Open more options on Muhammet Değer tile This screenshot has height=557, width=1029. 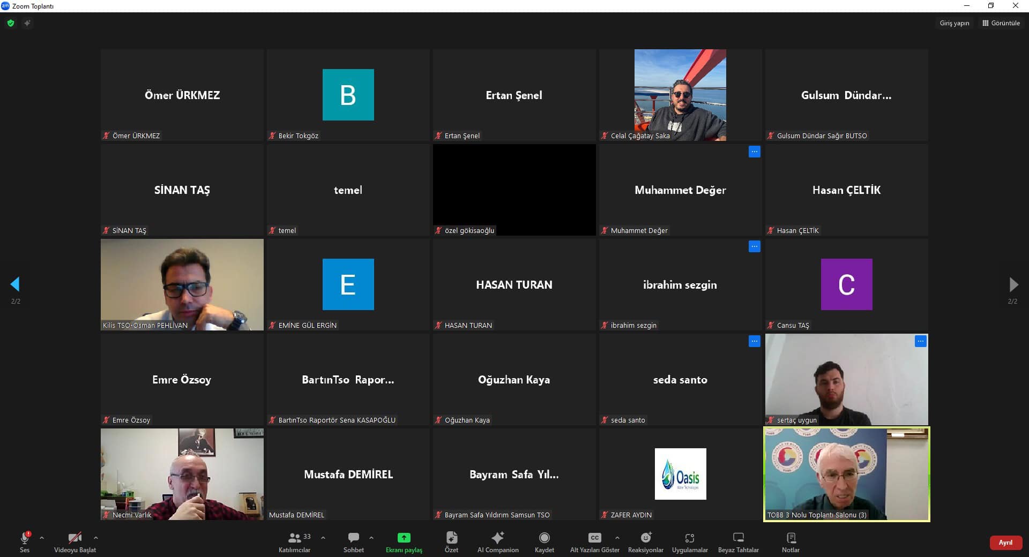tap(754, 152)
